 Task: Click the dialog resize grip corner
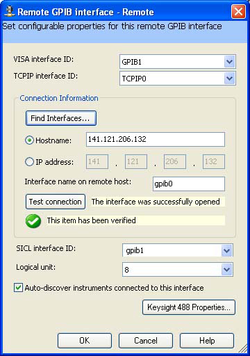pos(242,348)
